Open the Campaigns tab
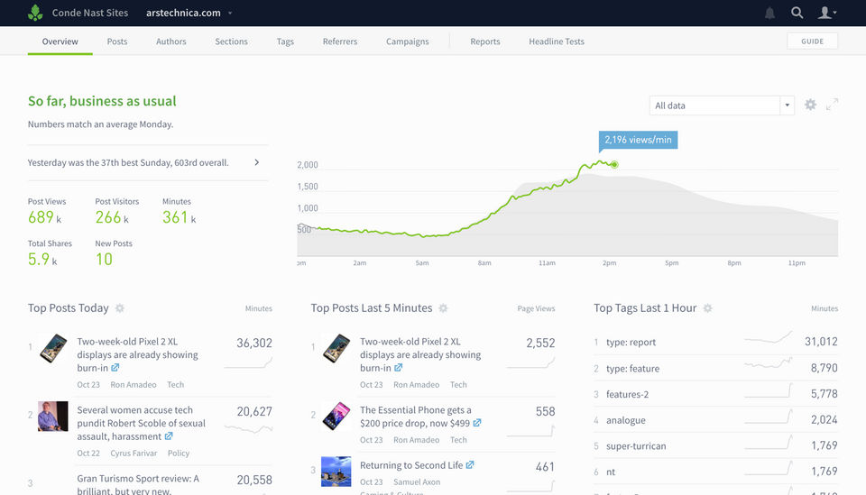Viewport: 866px width, 495px height. coord(408,41)
